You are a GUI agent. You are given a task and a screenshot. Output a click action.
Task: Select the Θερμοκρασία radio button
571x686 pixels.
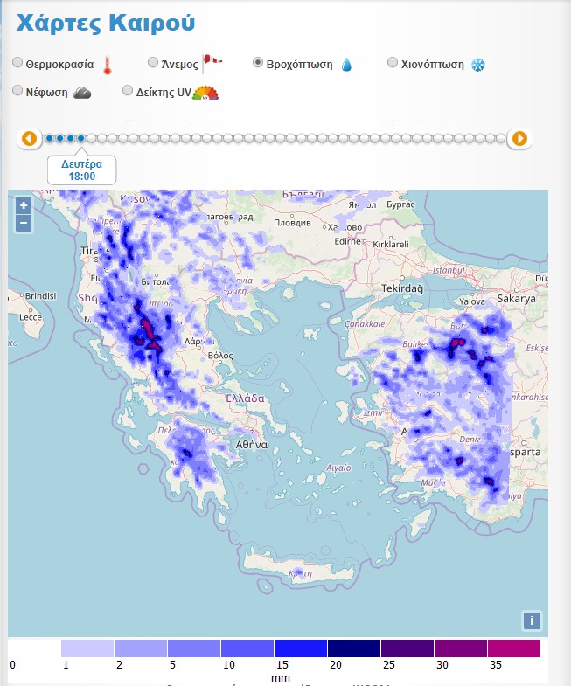(18, 64)
